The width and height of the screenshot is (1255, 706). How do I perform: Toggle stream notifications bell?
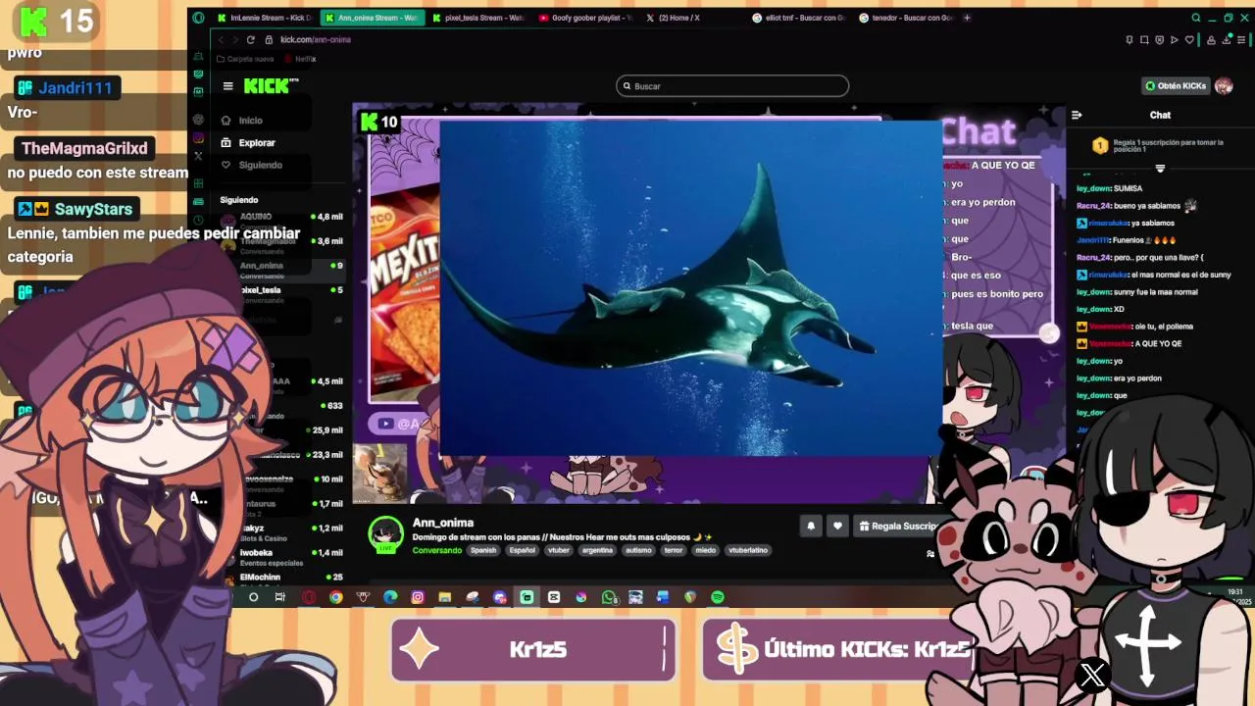(x=811, y=527)
